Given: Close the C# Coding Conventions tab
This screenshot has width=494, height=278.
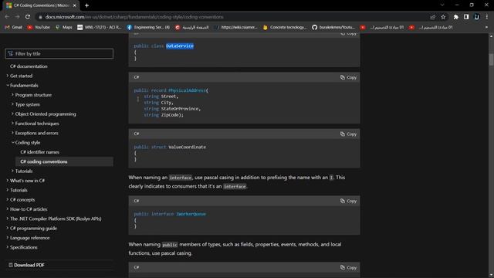Looking at the screenshot, I should pyautogui.click(x=75, y=5).
